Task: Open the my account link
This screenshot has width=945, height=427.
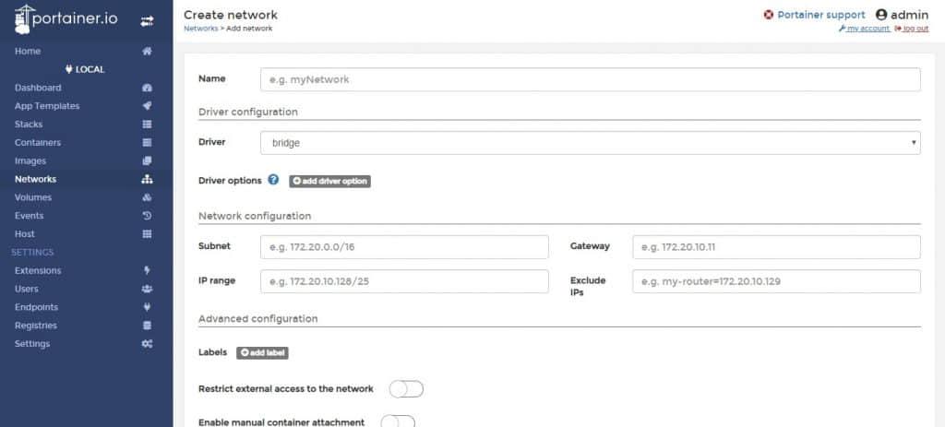Action: [x=867, y=29]
